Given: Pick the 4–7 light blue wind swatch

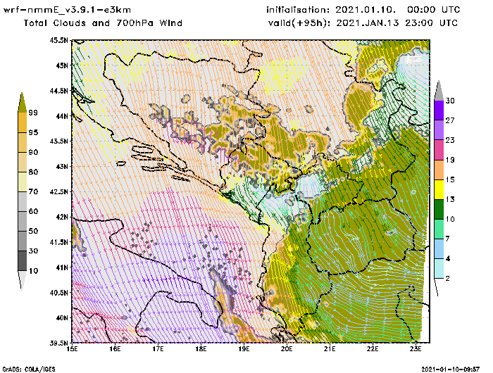Looking at the screenshot, I should (439, 249).
